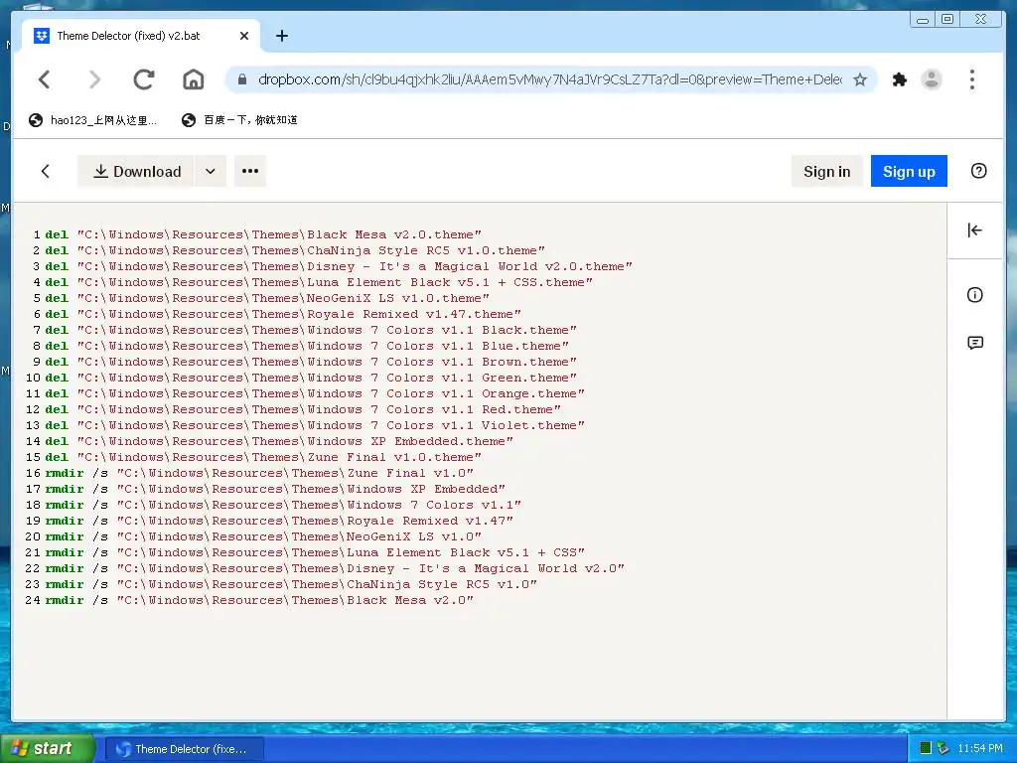
Task: Click the browser forward arrow
Action: tap(94, 79)
